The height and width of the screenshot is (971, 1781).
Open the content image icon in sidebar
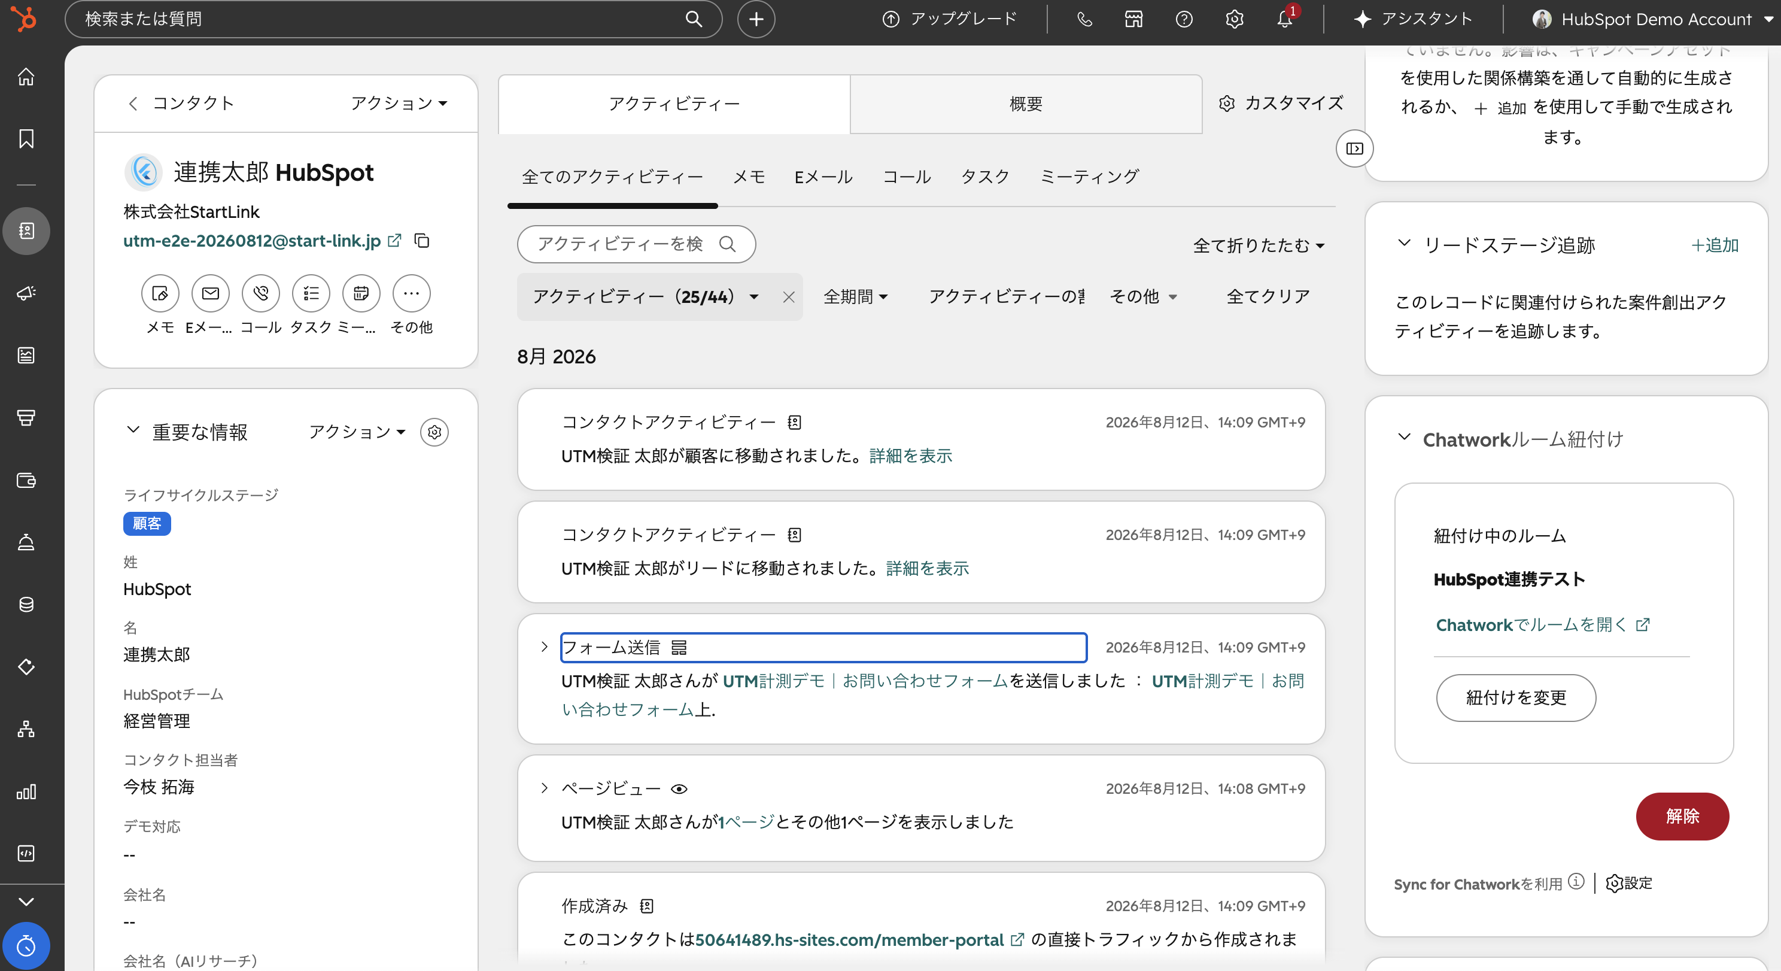26,355
